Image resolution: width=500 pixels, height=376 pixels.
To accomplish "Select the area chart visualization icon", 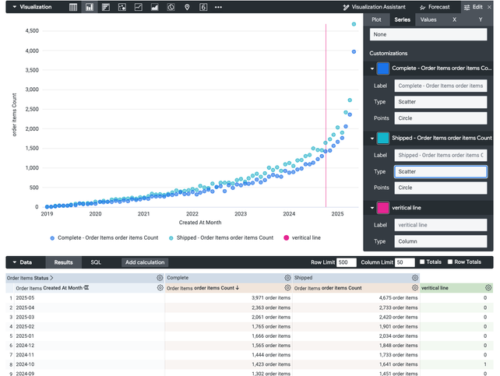I will click(x=155, y=7).
